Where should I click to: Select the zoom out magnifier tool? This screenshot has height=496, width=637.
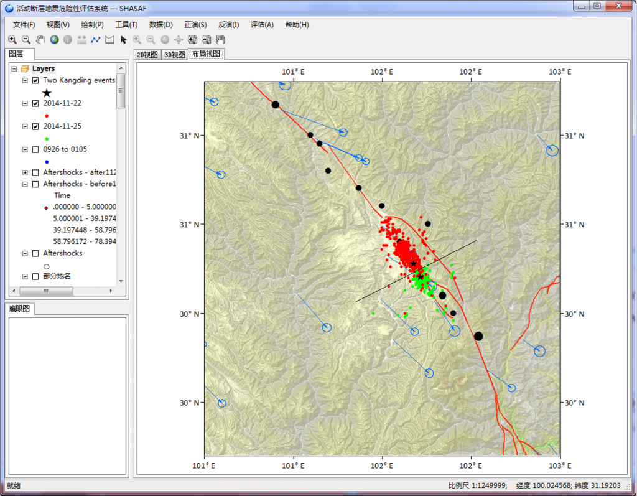coord(26,40)
